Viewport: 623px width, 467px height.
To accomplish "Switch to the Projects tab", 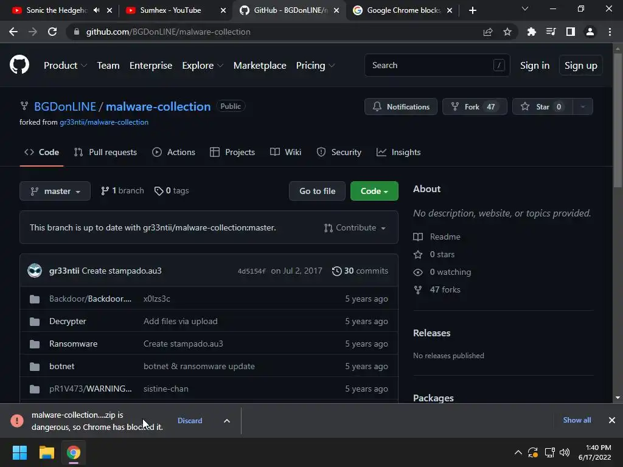I will (x=232, y=153).
